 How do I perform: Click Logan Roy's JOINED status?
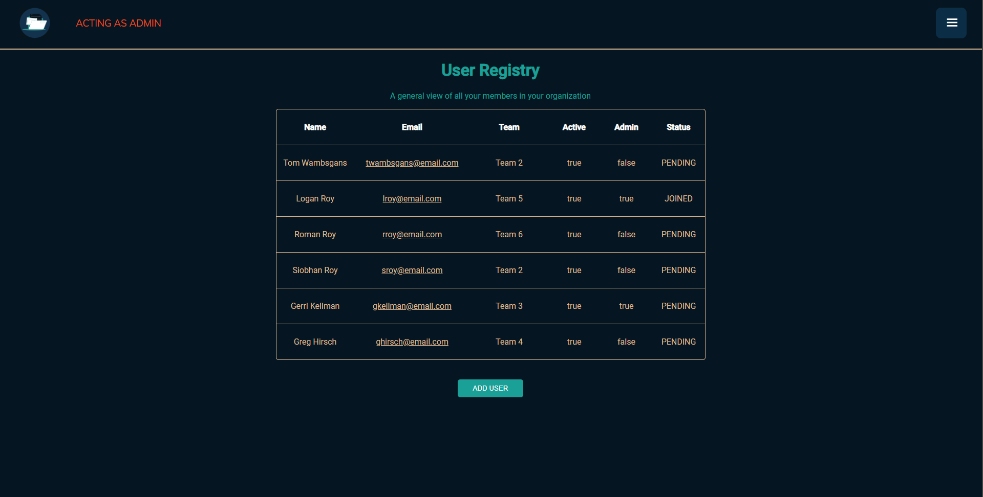coord(678,198)
